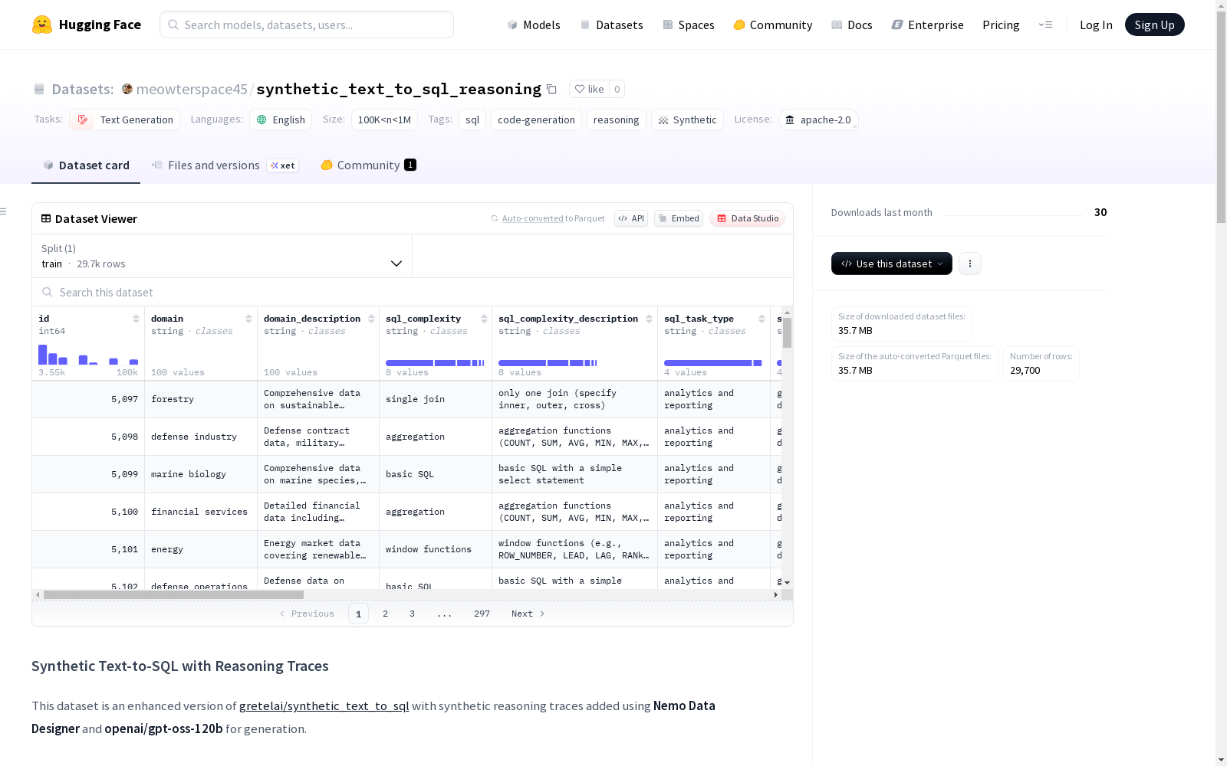Focus the main site search field
The height and width of the screenshot is (766, 1227).
point(307,25)
